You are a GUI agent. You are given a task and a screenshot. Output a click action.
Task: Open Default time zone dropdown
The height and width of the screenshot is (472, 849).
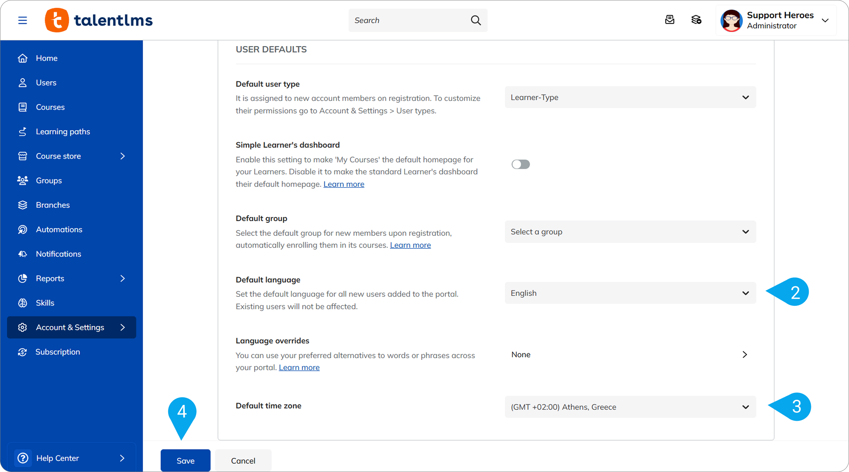(630, 407)
